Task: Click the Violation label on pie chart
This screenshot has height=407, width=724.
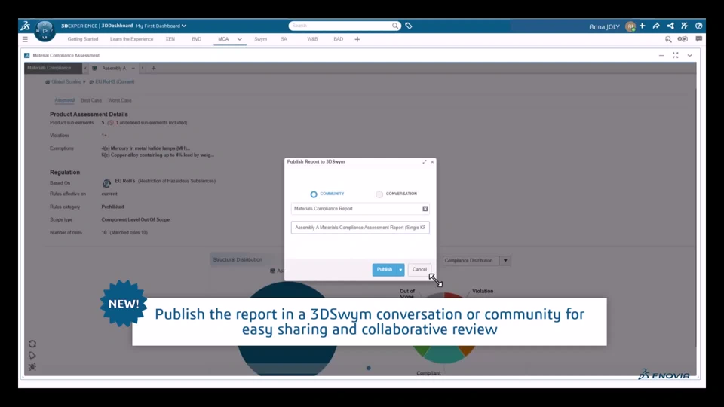Action: click(483, 291)
